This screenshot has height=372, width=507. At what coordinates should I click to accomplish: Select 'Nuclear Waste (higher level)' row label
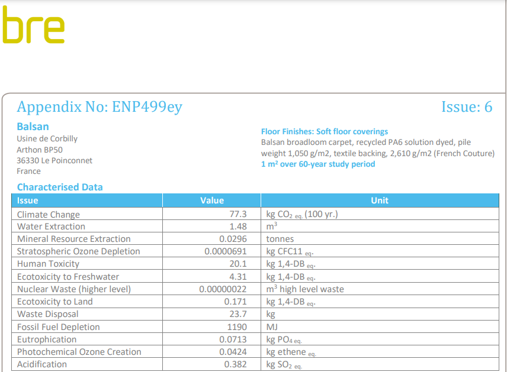[x=74, y=289]
